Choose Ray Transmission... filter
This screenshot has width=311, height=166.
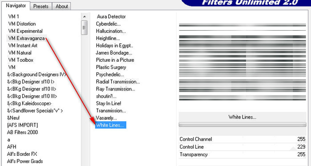[115, 89]
